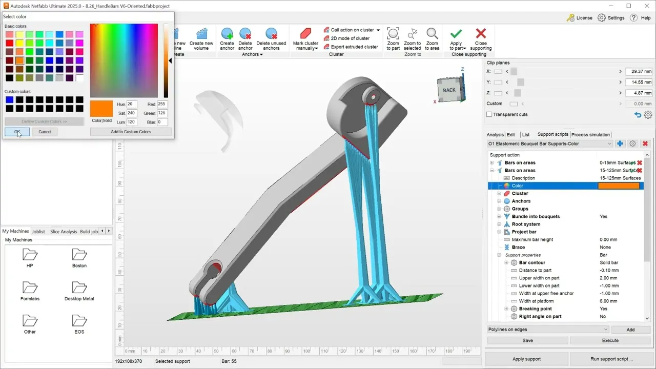Expand the Groups tree node

click(x=499, y=209)
